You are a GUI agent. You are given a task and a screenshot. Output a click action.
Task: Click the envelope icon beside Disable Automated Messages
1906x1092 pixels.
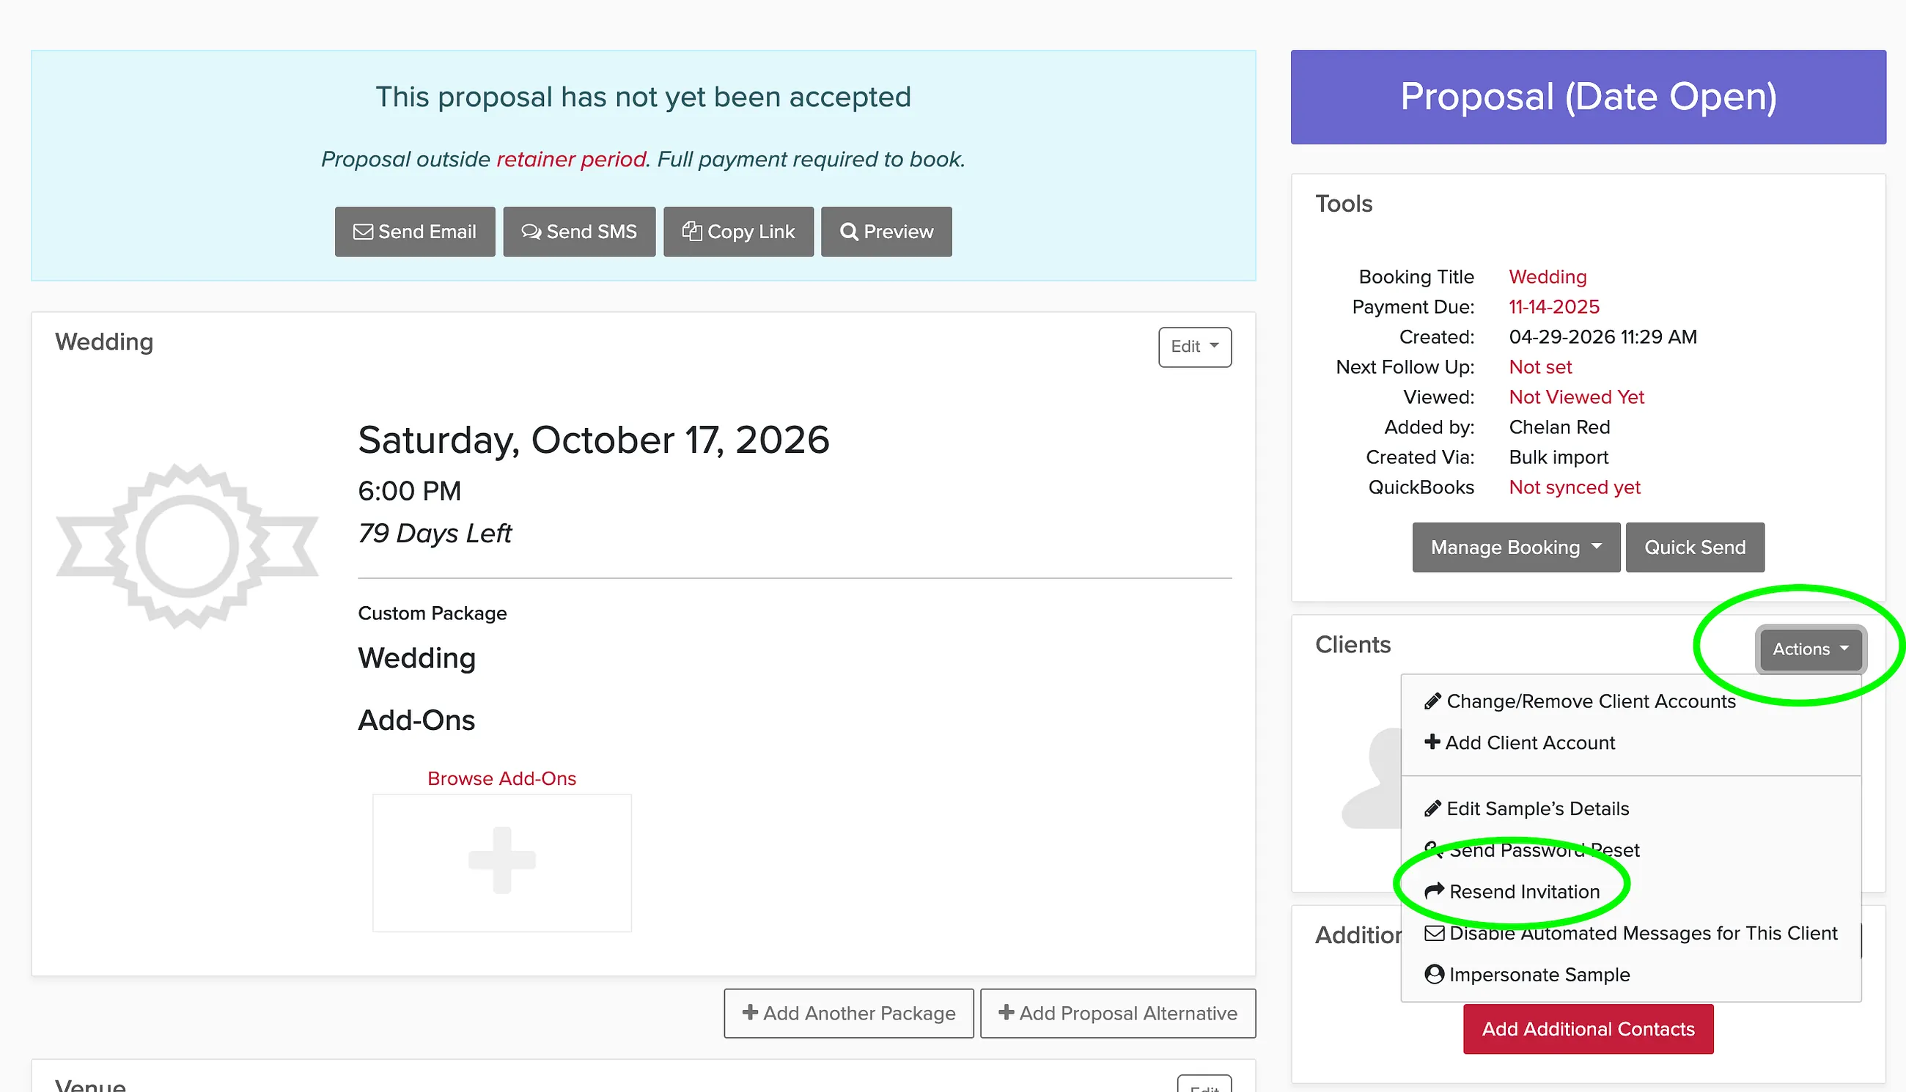(x=1434, y=933)
